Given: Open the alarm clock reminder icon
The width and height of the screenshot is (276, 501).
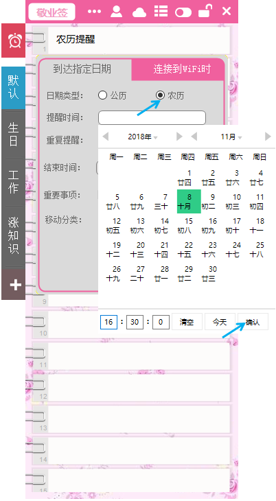Looking at the screenshot, I should pos(14,40).
